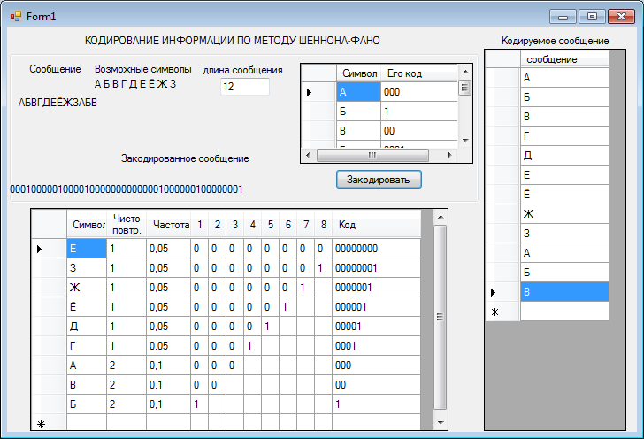This screenshot has height=439, width=644.
Task: Click vertical scrollbar thumb in Shannon-Fano table
Action: 440,317
